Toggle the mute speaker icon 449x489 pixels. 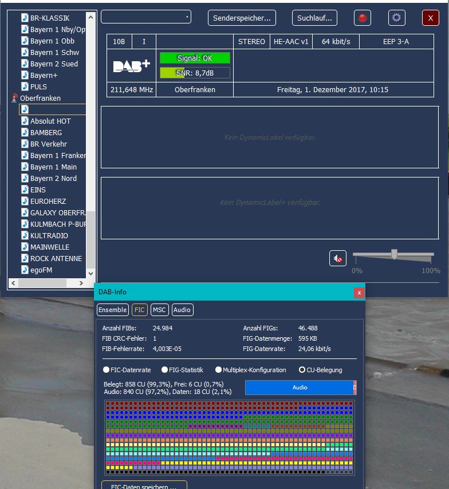pyautogui.click(x=338, y=258)
